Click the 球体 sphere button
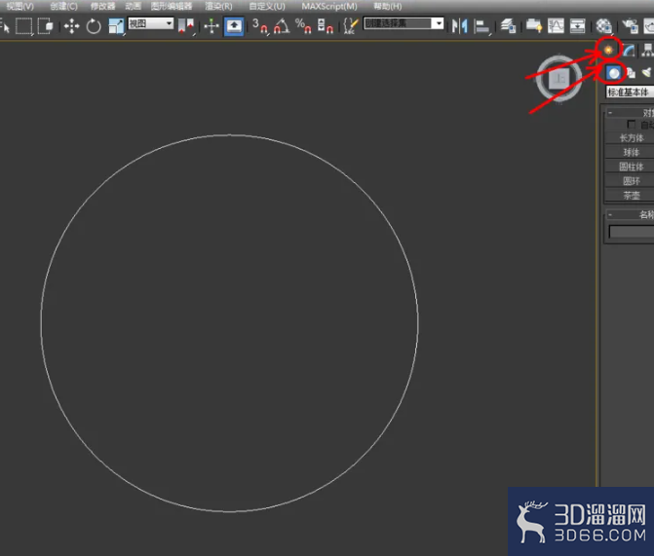 [630, 152]
